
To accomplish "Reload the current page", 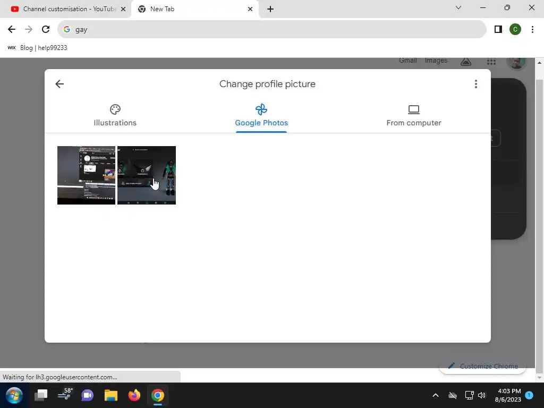I will coord(46,30).
